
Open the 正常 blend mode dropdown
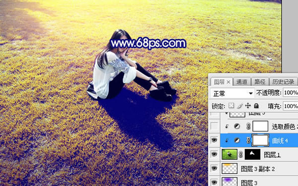click(232, 93)
